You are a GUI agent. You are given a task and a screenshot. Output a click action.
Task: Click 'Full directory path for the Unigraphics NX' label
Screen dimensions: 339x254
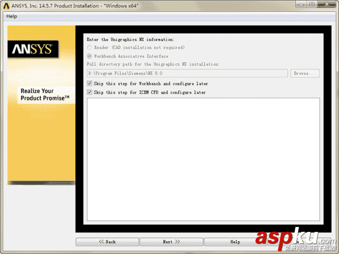pyautogui.click(x=153, y=64)
